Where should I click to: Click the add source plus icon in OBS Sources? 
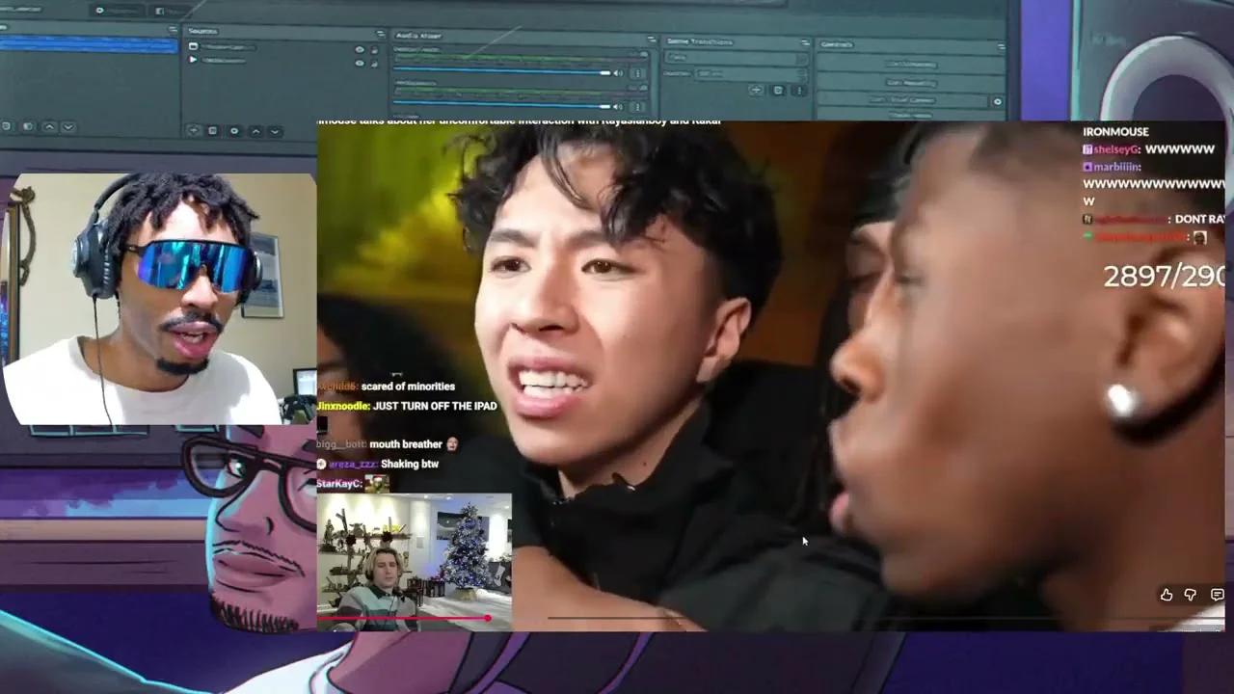(194, 130)
